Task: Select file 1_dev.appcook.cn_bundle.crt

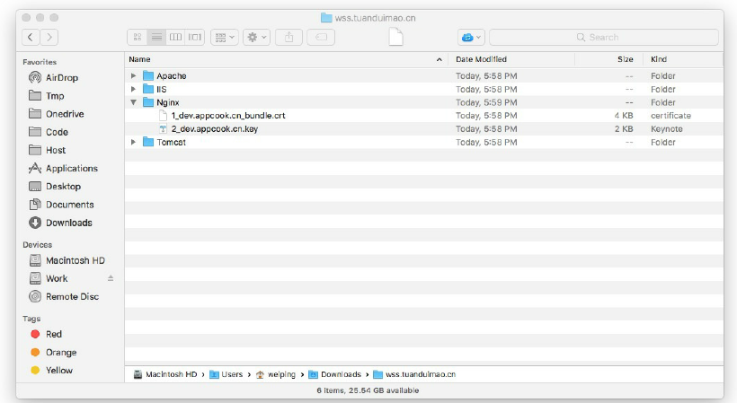Action: tap(228, 116)
